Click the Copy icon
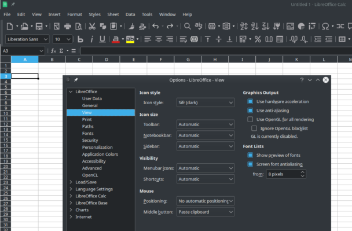 pyautogui.click(x=103, y=27)
